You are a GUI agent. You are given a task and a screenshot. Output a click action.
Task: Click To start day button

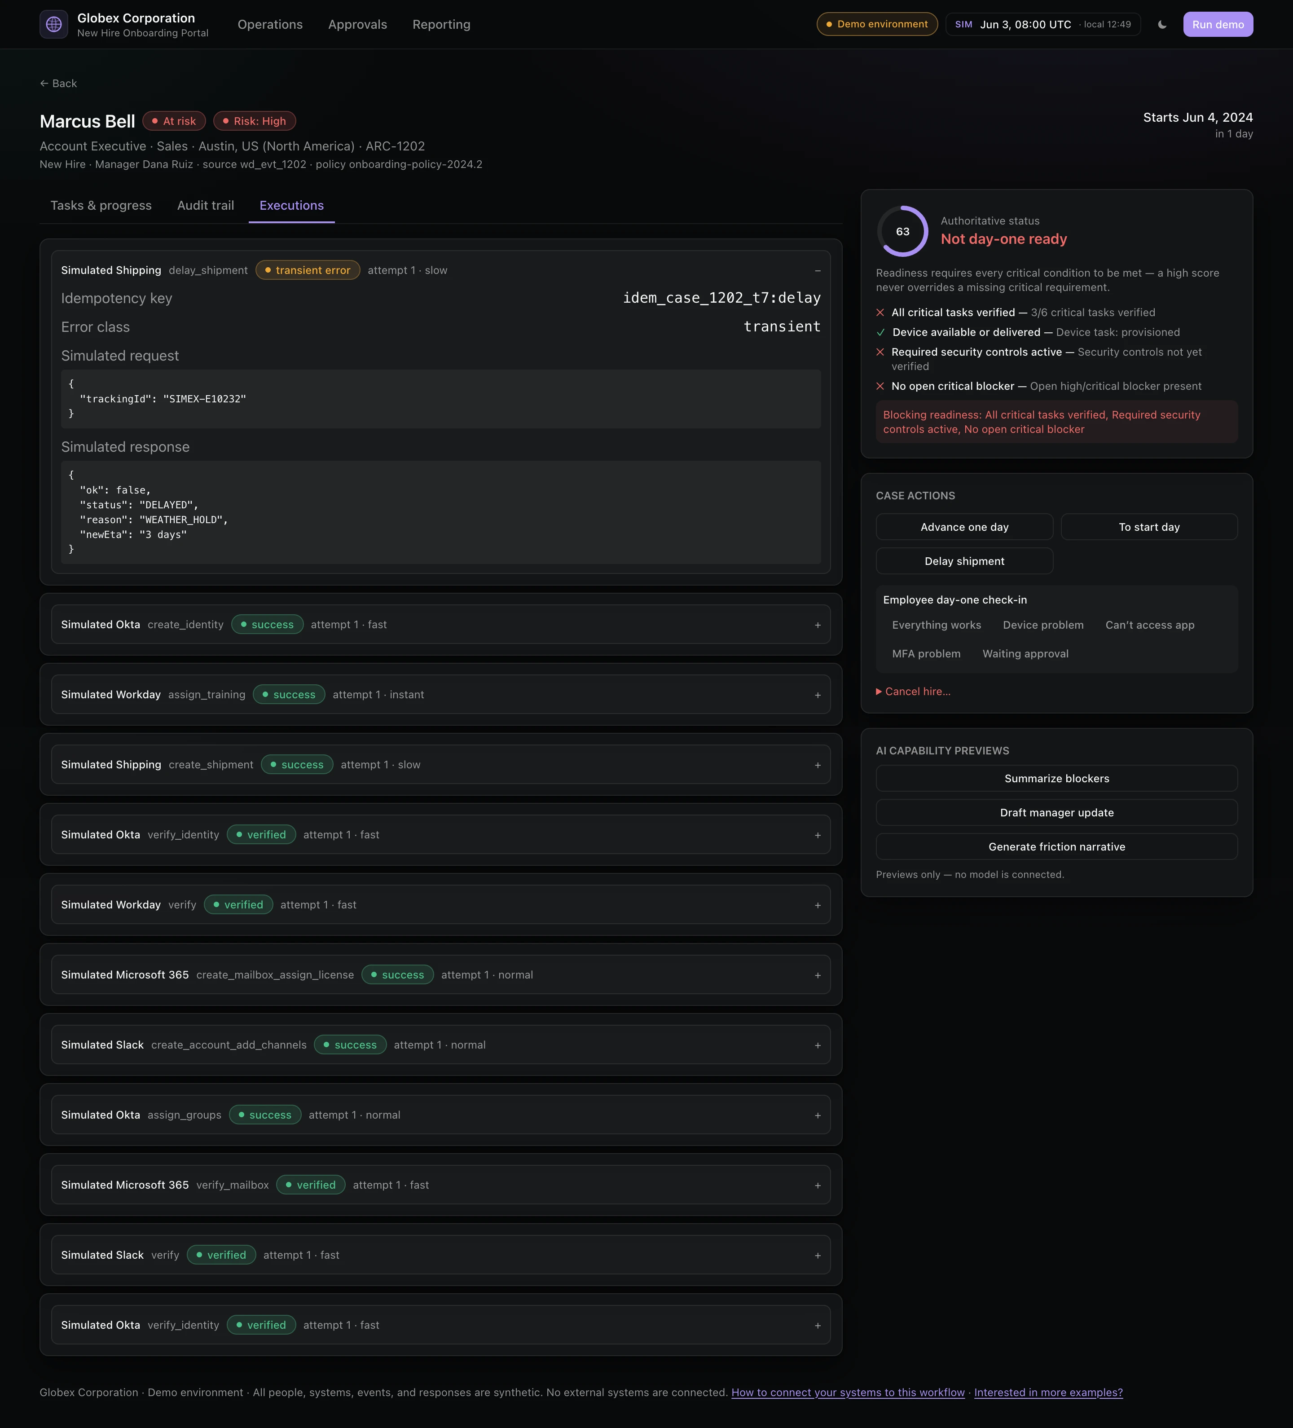1149,527
